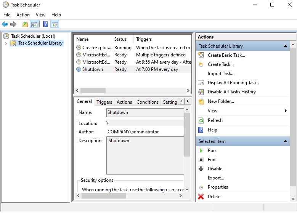297x213 pixels.
Task: Click the Up One Level folder icon
Action: (x=25, y=24)
